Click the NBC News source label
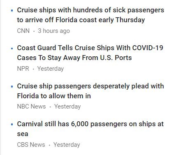The image size is (176, 155). 31,106
